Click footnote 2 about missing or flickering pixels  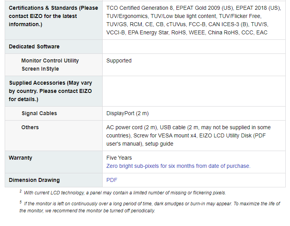click(x=123, y=192)
